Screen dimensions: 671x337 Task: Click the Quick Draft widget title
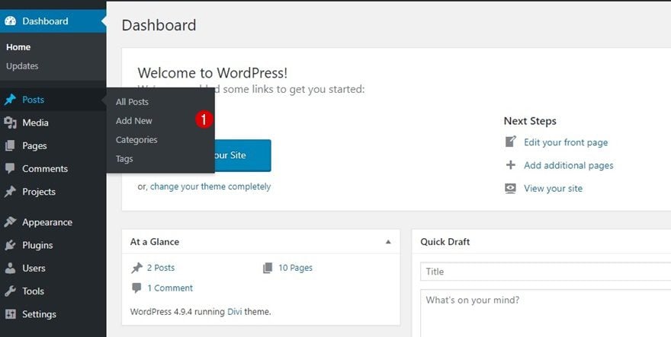click(445, 242)
